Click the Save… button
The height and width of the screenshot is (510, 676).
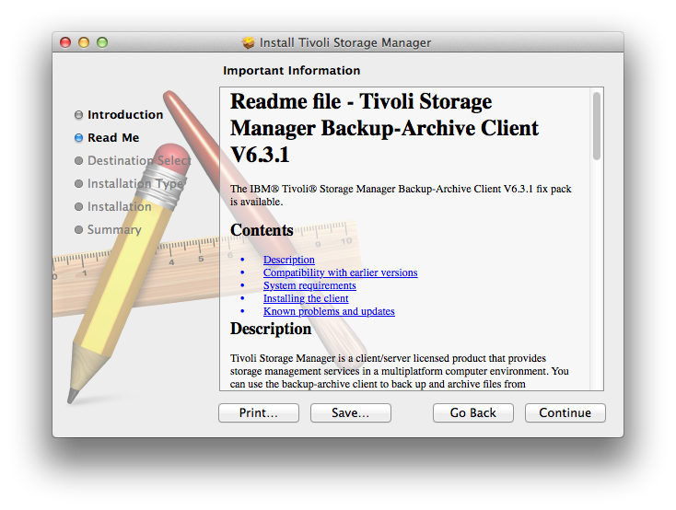coord(351,412)
